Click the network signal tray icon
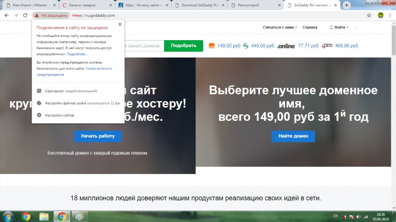396x222 pixels. (365, 217)
